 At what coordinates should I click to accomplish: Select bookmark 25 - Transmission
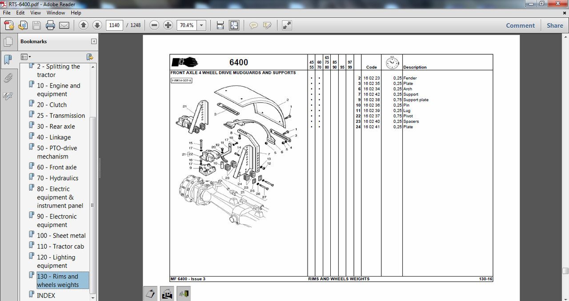tap(61, 116)
